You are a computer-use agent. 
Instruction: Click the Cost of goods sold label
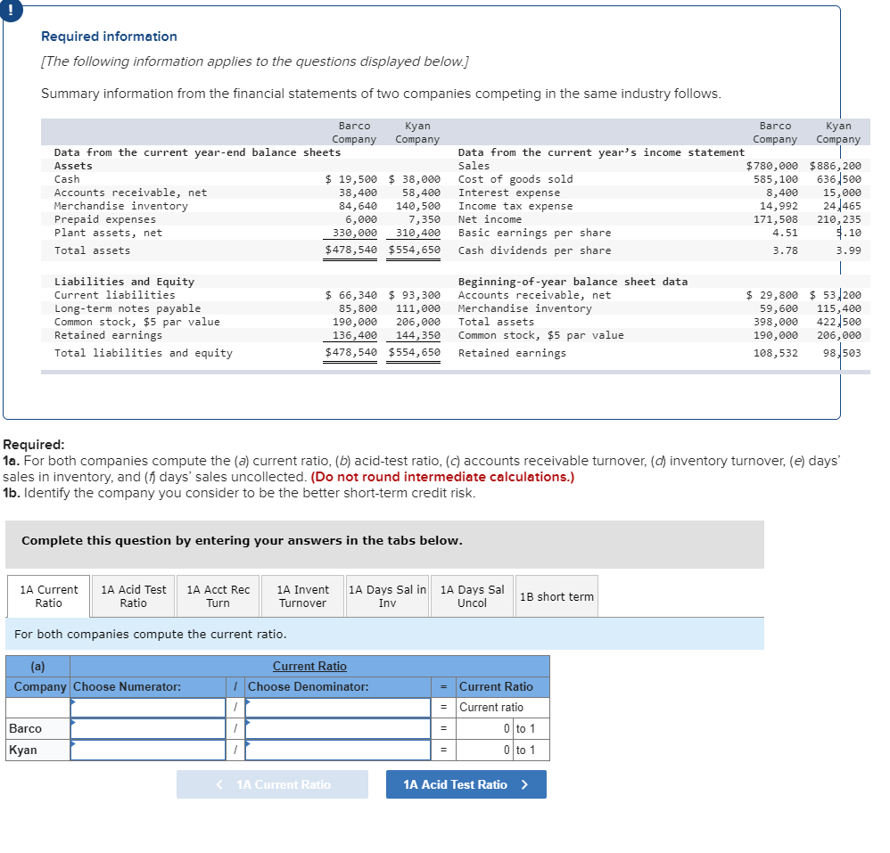point(515,179)
